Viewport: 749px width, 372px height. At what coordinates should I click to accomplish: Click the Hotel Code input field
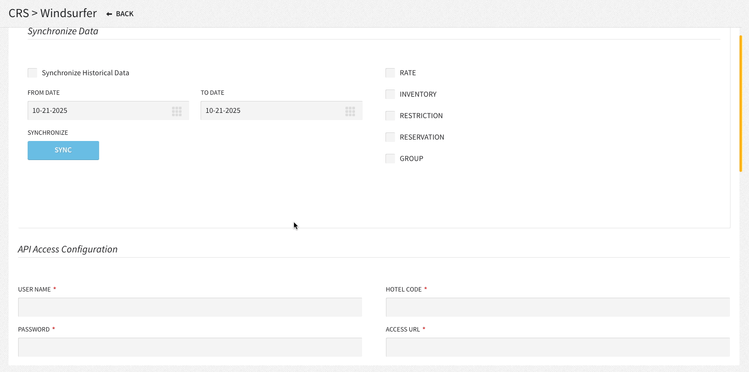(x=558, y=307)
